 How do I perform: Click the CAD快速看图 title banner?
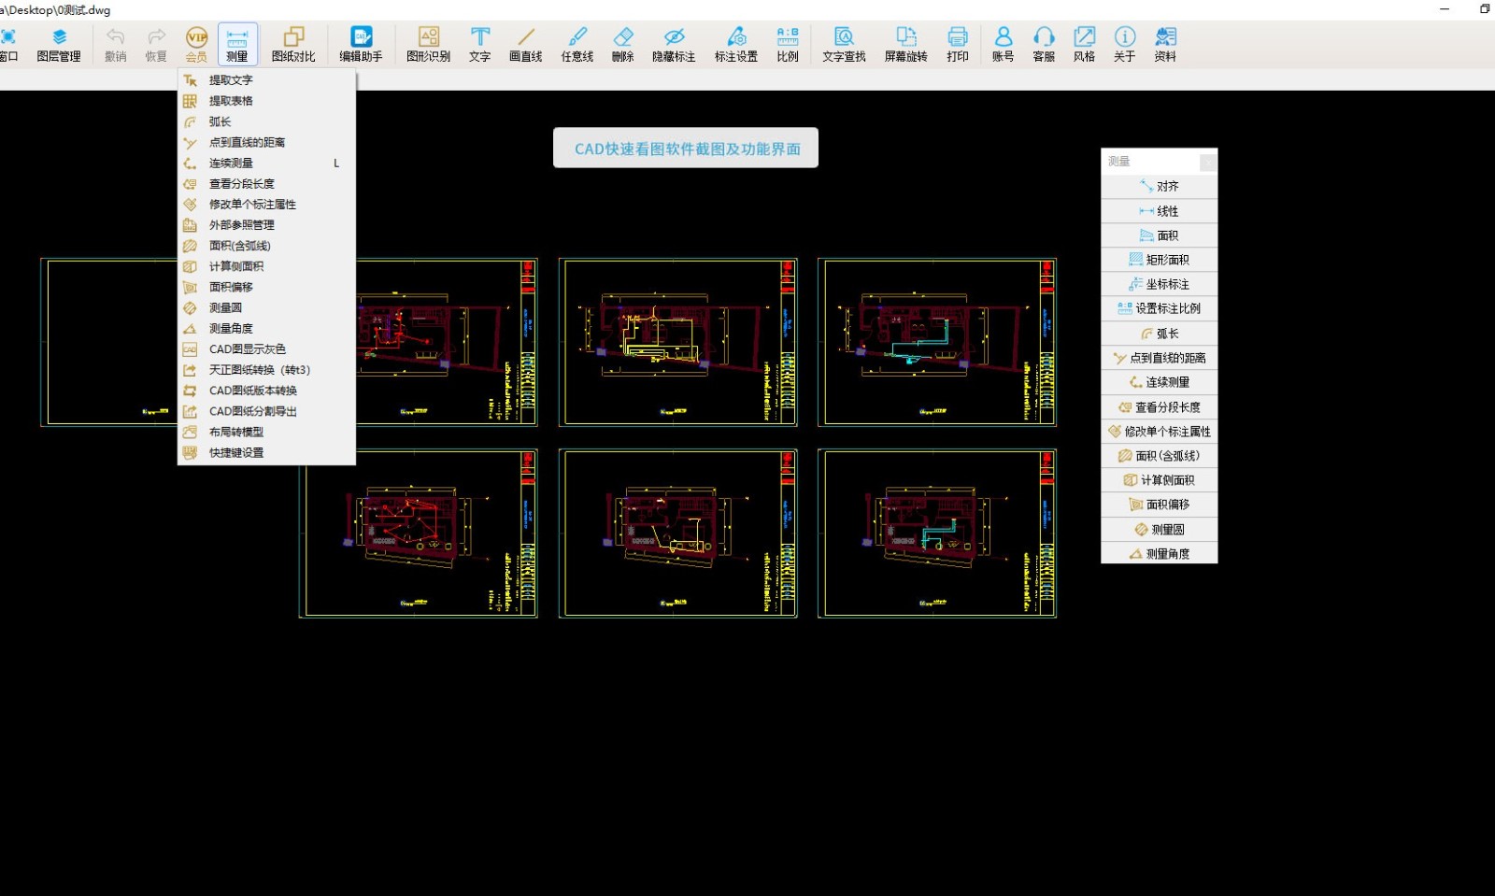[686, 149]
